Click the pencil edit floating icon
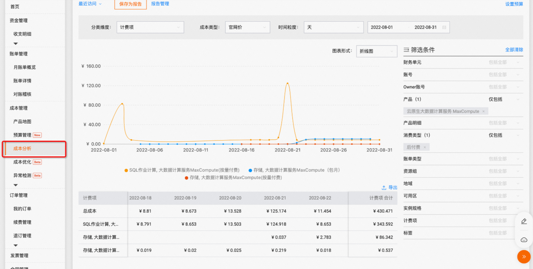 coord(524,221)
